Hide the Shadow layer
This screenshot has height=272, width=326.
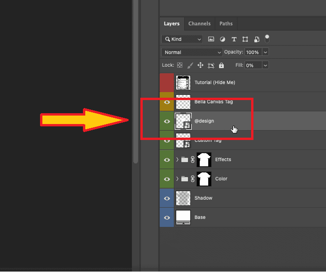pos(167,198)
